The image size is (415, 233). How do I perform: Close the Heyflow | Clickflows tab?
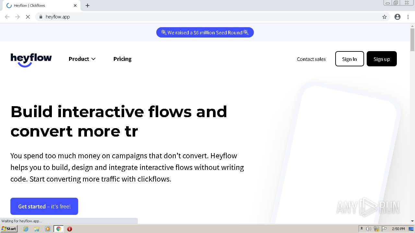[x=75, y=6]
